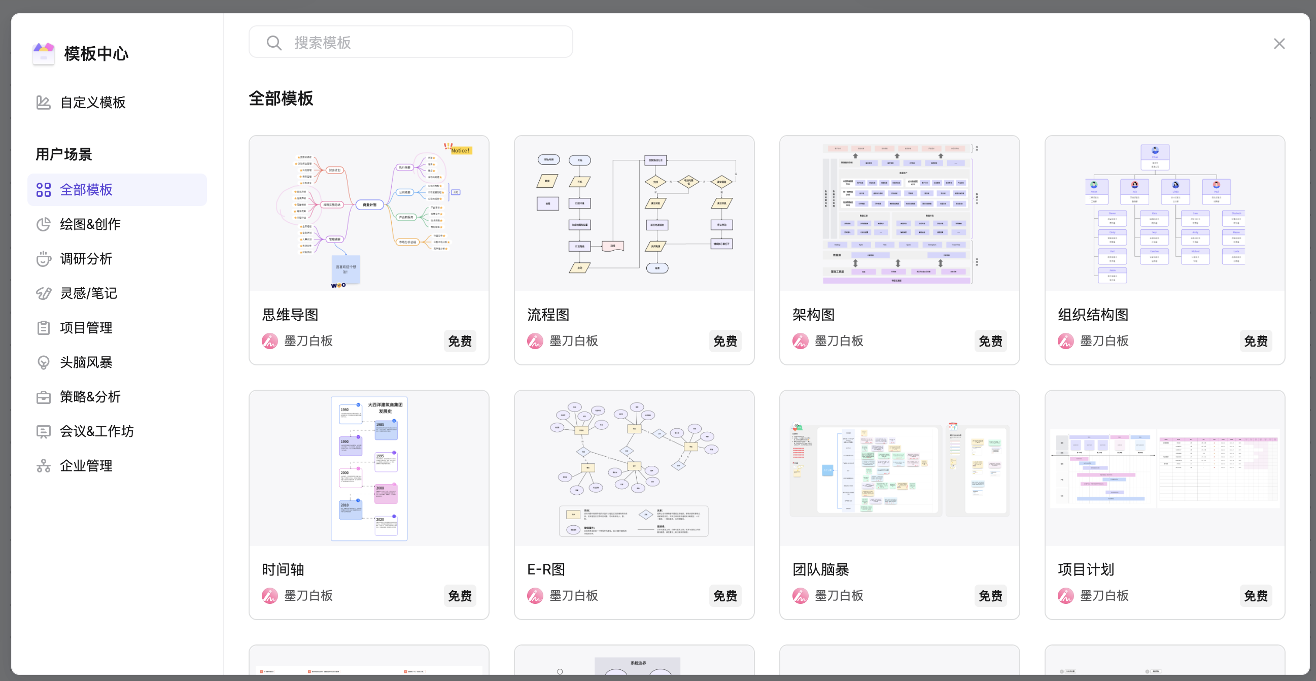Click 墨刀白板 avatar under 团队脑暴

(x=801, y=596)
